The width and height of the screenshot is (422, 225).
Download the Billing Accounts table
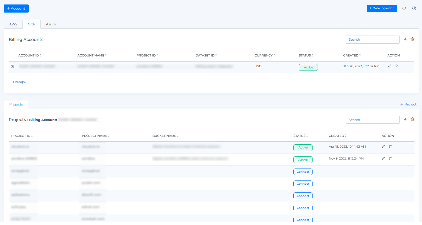click(405, 39)
